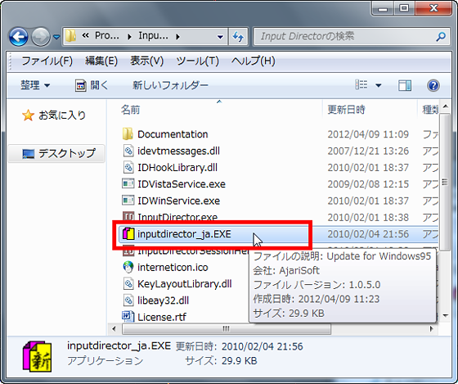Open the ファイル(F) menu
This screenshot has height=384, width=458.
[x=47, y=61]
